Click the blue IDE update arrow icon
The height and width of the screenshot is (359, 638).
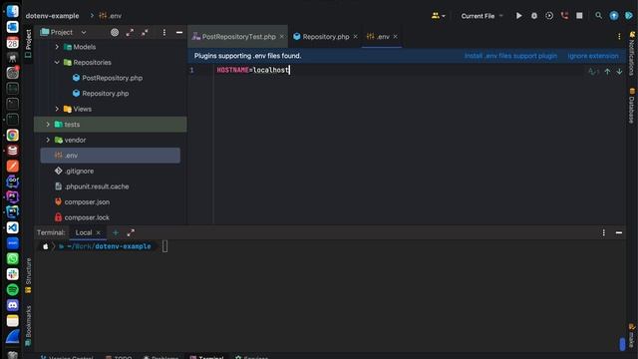(x=614, y=16)
